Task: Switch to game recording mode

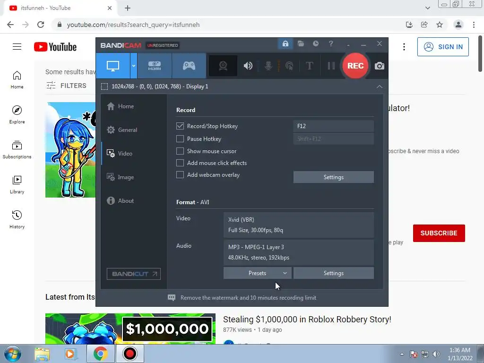Action: pyautogui.click(x=189, y=66)
